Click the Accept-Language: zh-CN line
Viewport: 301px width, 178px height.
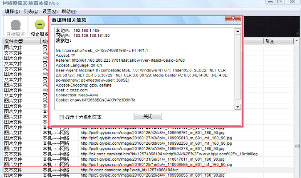coord(79,65)
